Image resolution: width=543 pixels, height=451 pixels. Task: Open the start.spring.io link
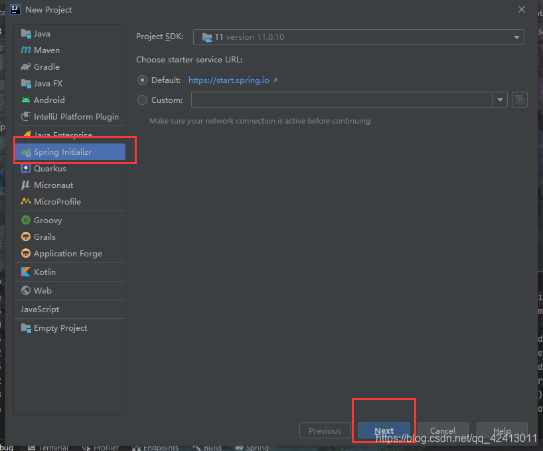click(x=229, y=80)
